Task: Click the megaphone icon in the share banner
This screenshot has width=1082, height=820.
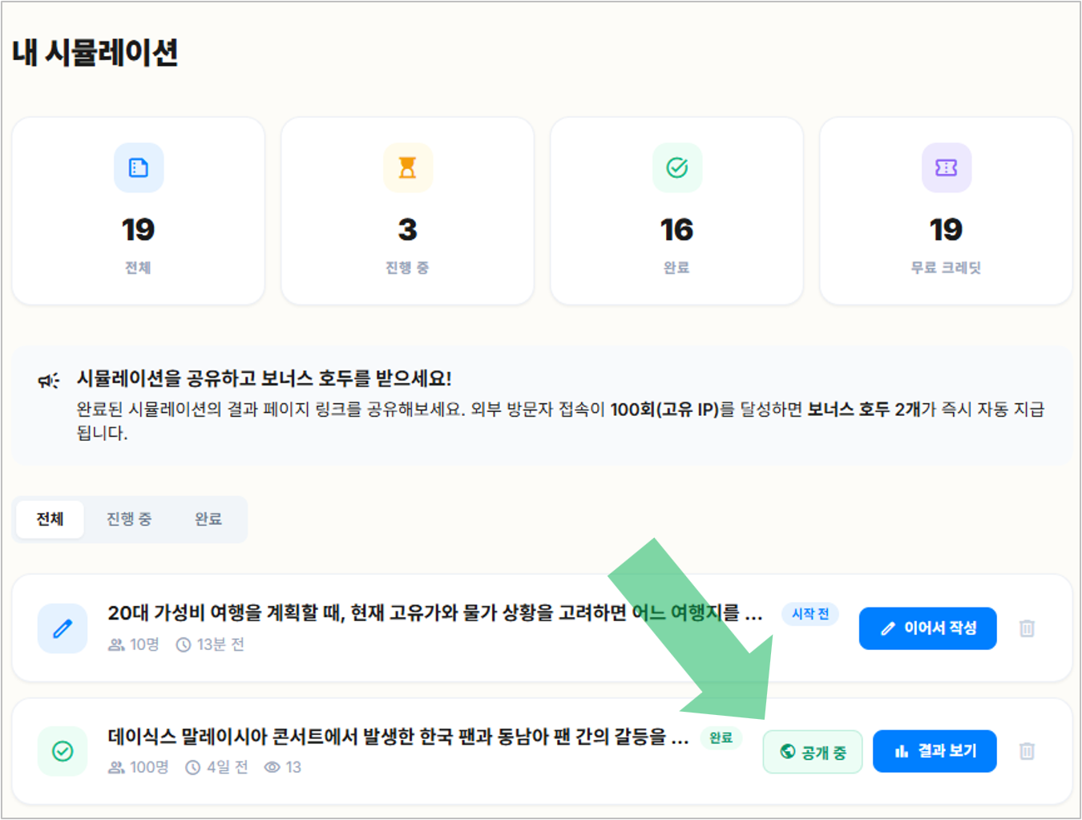Action: coord(49,380)
